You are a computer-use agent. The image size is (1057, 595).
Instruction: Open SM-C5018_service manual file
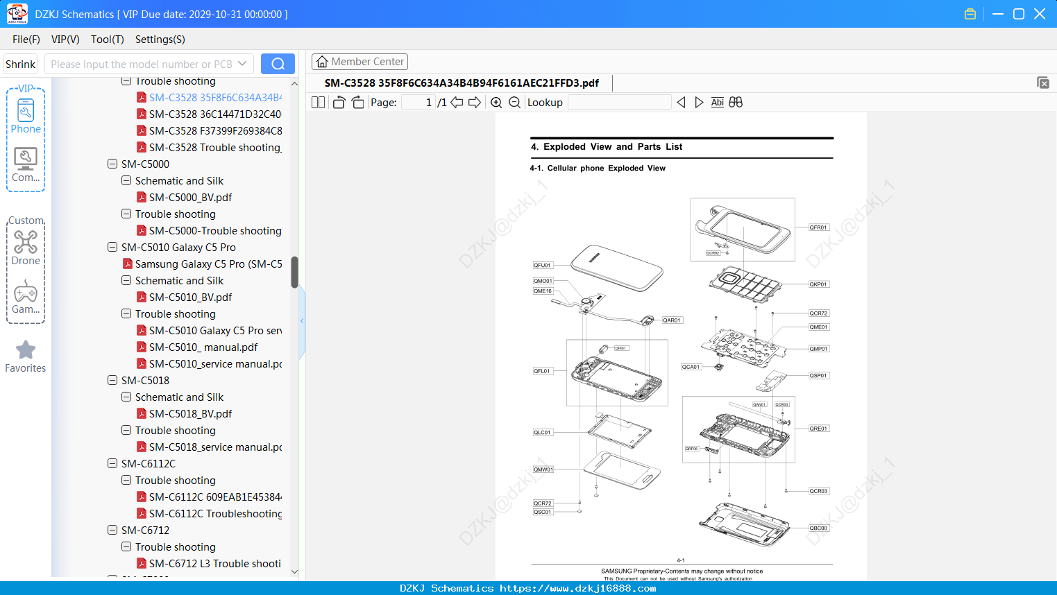point(215,447)
